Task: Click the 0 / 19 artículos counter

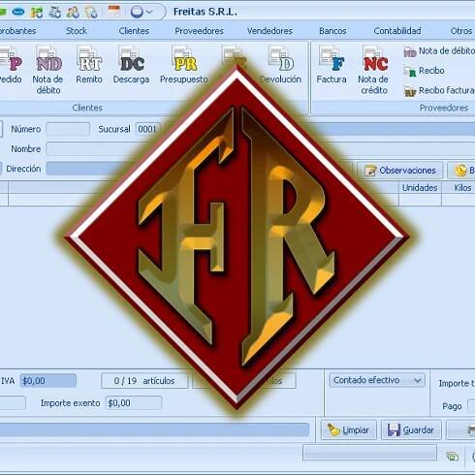Action: tap(144, 381)
